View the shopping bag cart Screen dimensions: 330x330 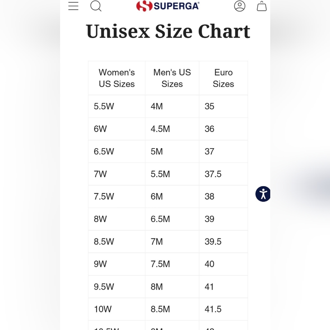[262, 6]
